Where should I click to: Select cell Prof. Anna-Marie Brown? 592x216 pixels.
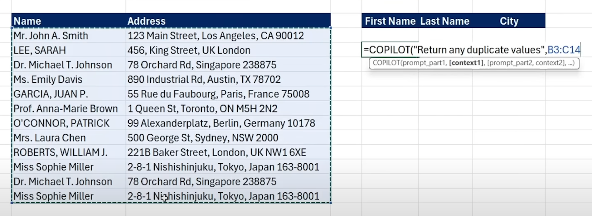[68, 109]
